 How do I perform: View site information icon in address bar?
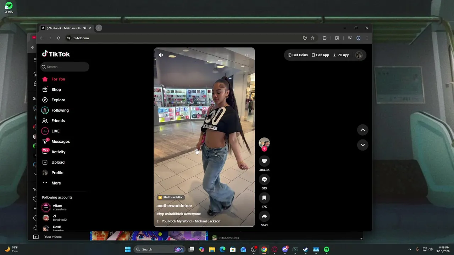(69, 38)
